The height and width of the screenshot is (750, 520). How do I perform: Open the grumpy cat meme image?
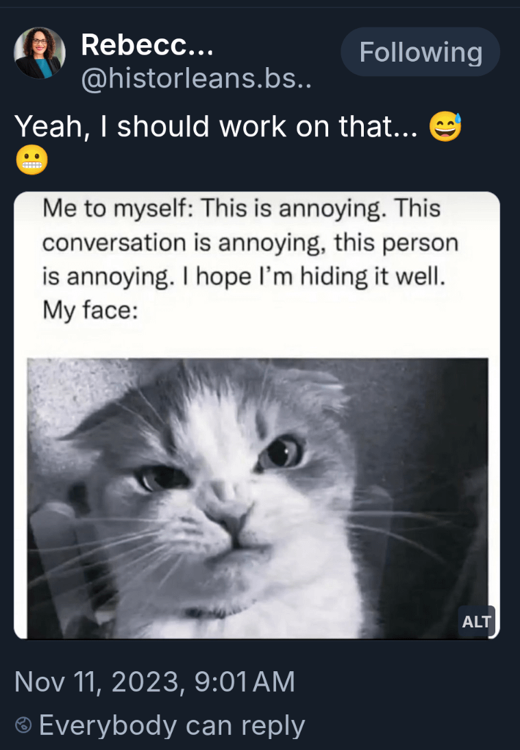point(258,499)
